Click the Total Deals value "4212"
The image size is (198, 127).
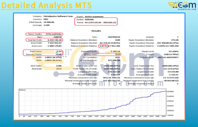pyautogui.click(x=59, y=69)
